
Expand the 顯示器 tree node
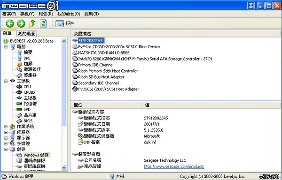click(6, 138)
